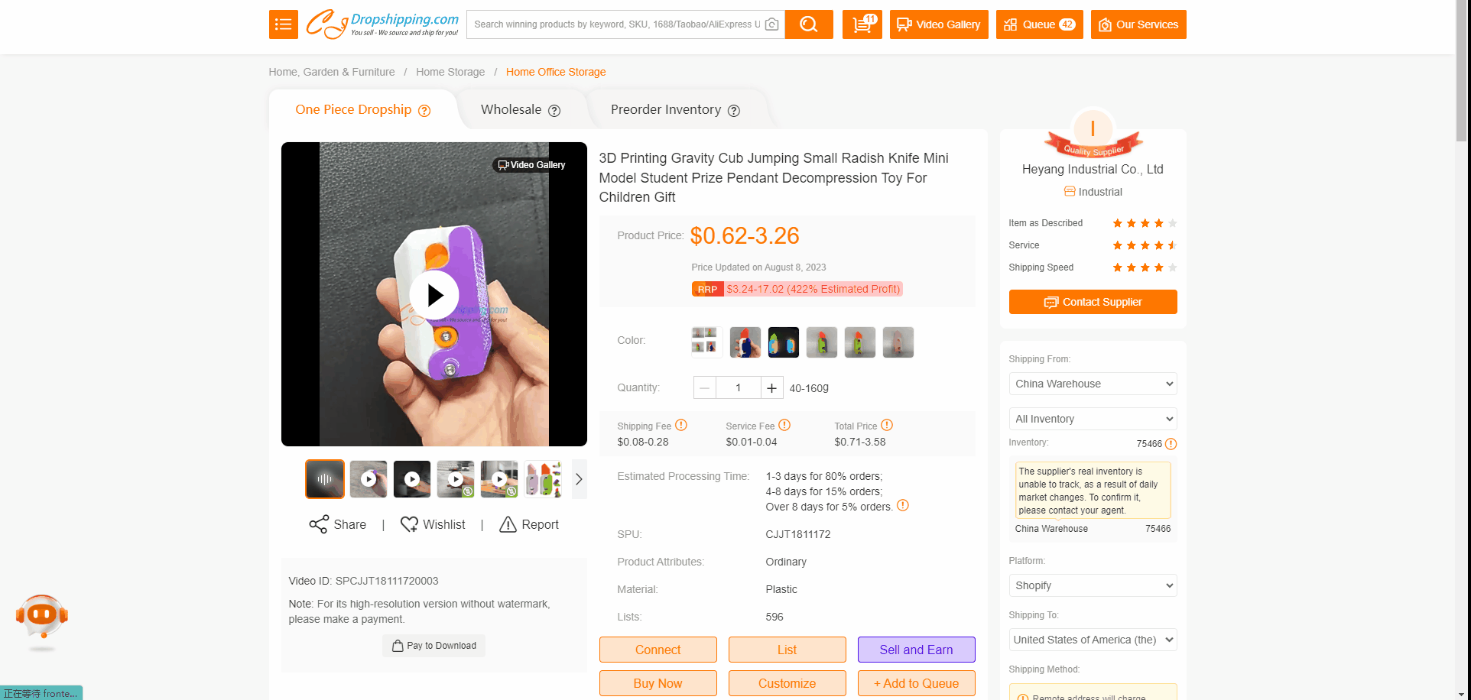Click the camera image search icon
This screenshot has width=1471, height=700.
(772, 24)
